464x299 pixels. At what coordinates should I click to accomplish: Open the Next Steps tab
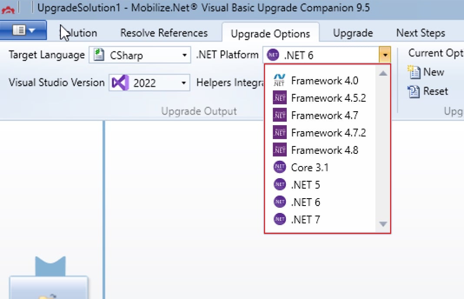(420, 33)
